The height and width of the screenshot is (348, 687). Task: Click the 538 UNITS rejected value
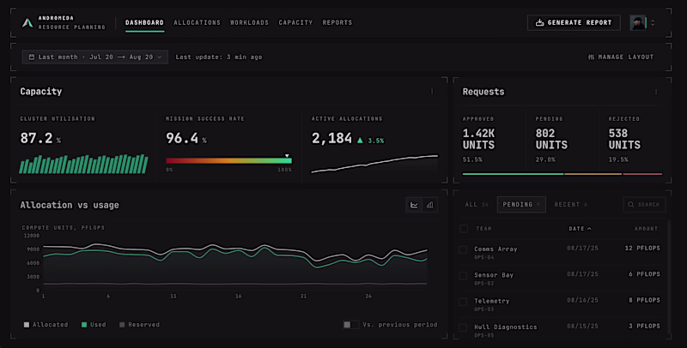pos(624,139)
